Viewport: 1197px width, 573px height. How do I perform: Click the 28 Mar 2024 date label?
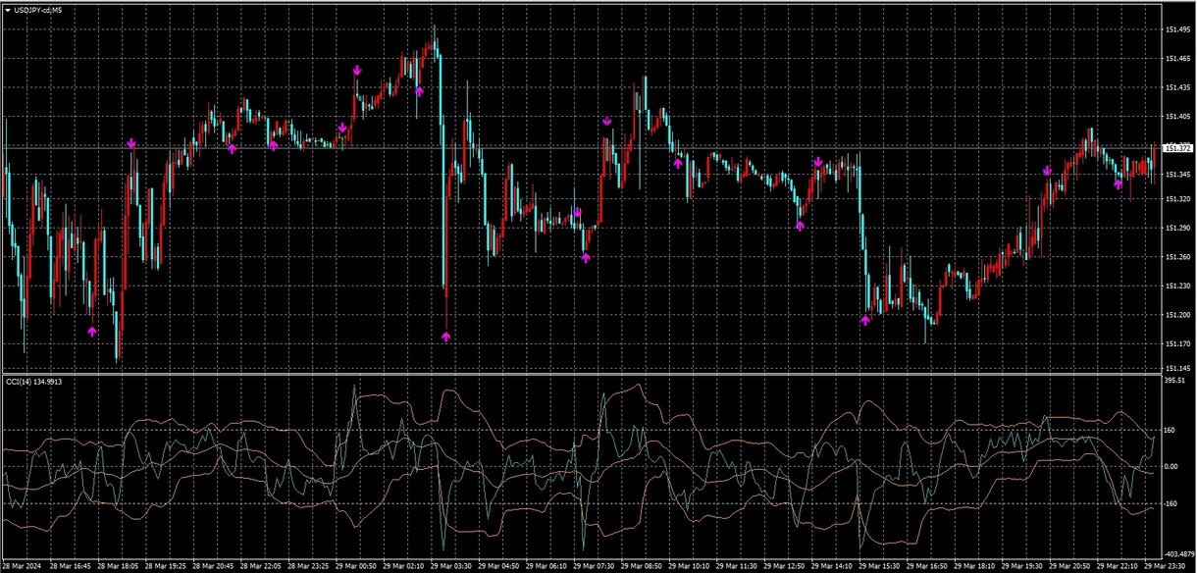23,566
